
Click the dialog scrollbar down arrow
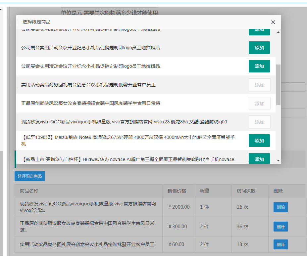[278, 160]
